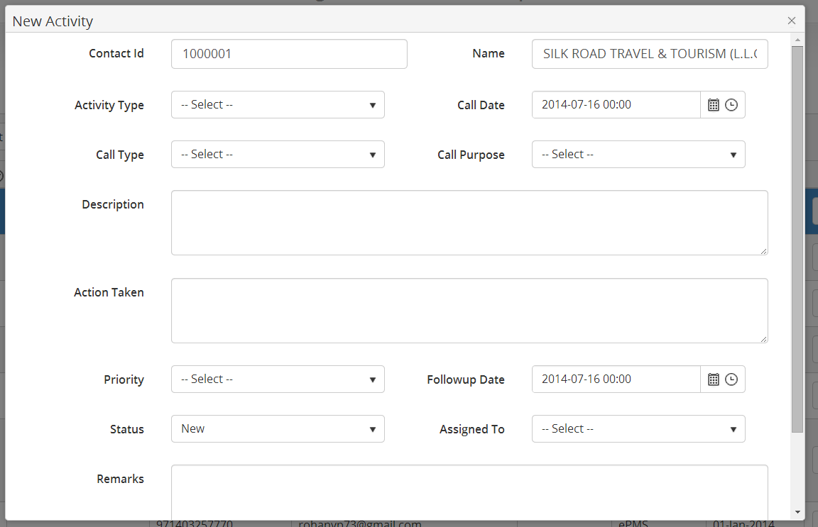This screenshot has height=527, width=818.
Task: Open the Priority dropdown
Action: click(278, 379)
